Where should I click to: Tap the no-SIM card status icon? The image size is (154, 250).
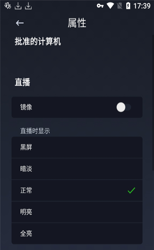click(x=119, y=6)
